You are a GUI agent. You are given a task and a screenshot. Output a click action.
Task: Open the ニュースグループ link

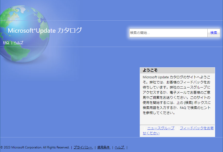point(161,128)
